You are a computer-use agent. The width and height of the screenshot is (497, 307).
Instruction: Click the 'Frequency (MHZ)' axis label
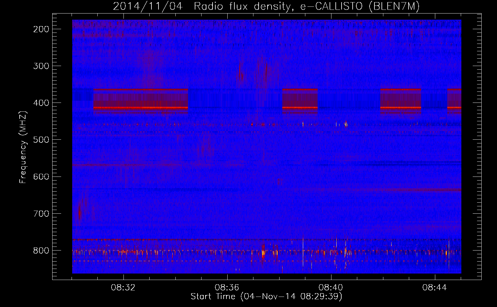23,147
